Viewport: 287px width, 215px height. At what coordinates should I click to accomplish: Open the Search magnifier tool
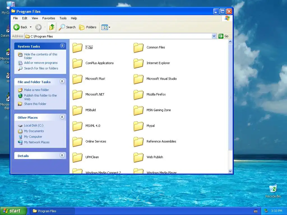pyautogui.click(x=67, y=27)
